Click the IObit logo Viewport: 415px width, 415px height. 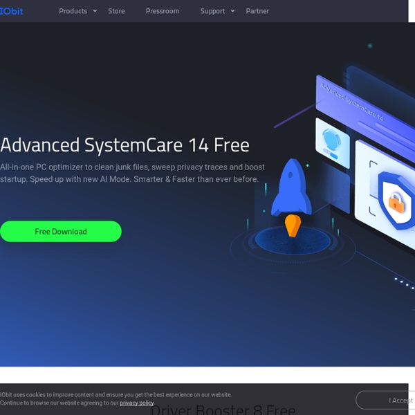[11, 11]
